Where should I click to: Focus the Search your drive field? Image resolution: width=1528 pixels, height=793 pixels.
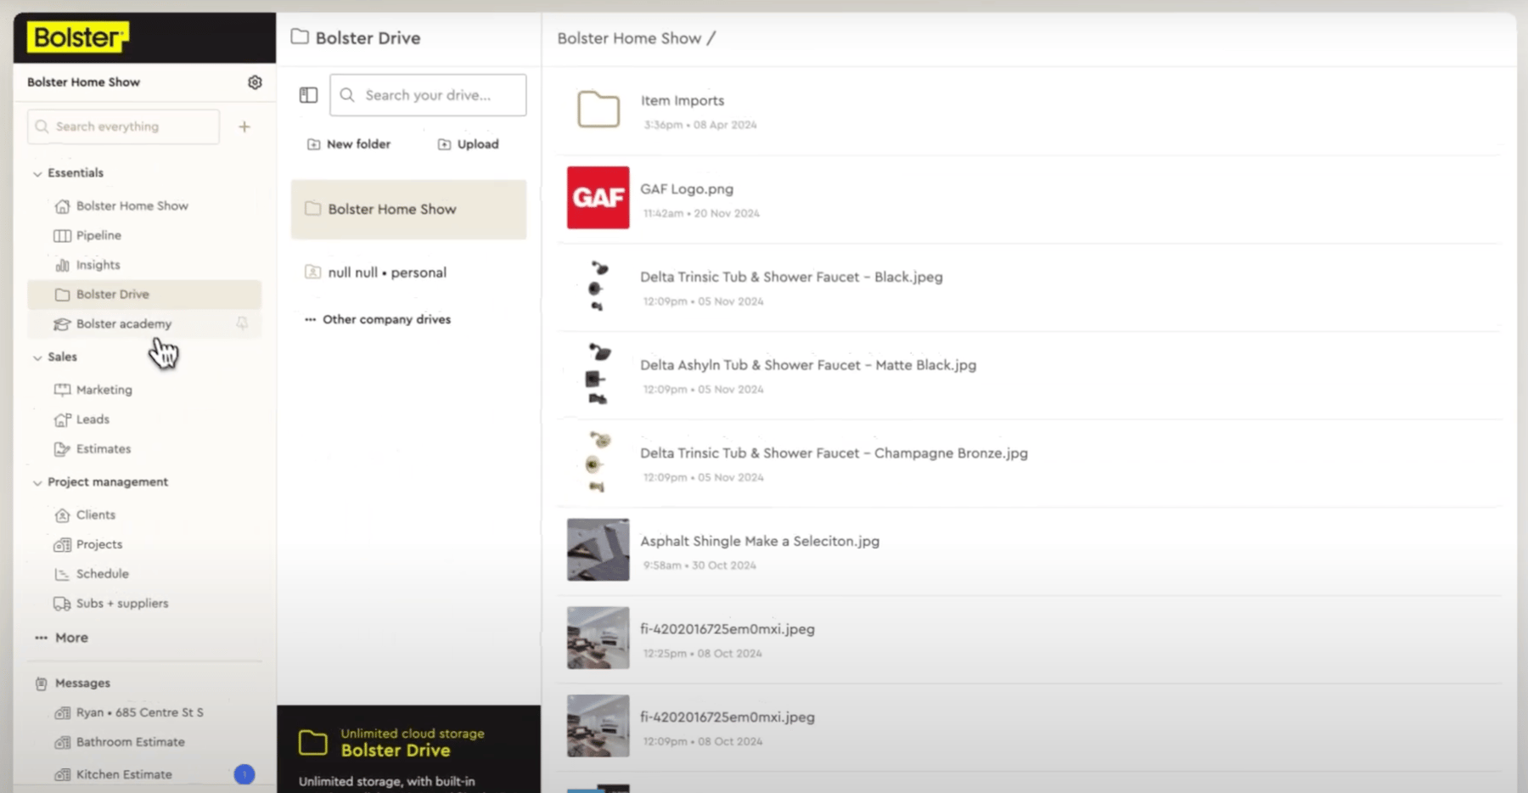pos(439,95)
